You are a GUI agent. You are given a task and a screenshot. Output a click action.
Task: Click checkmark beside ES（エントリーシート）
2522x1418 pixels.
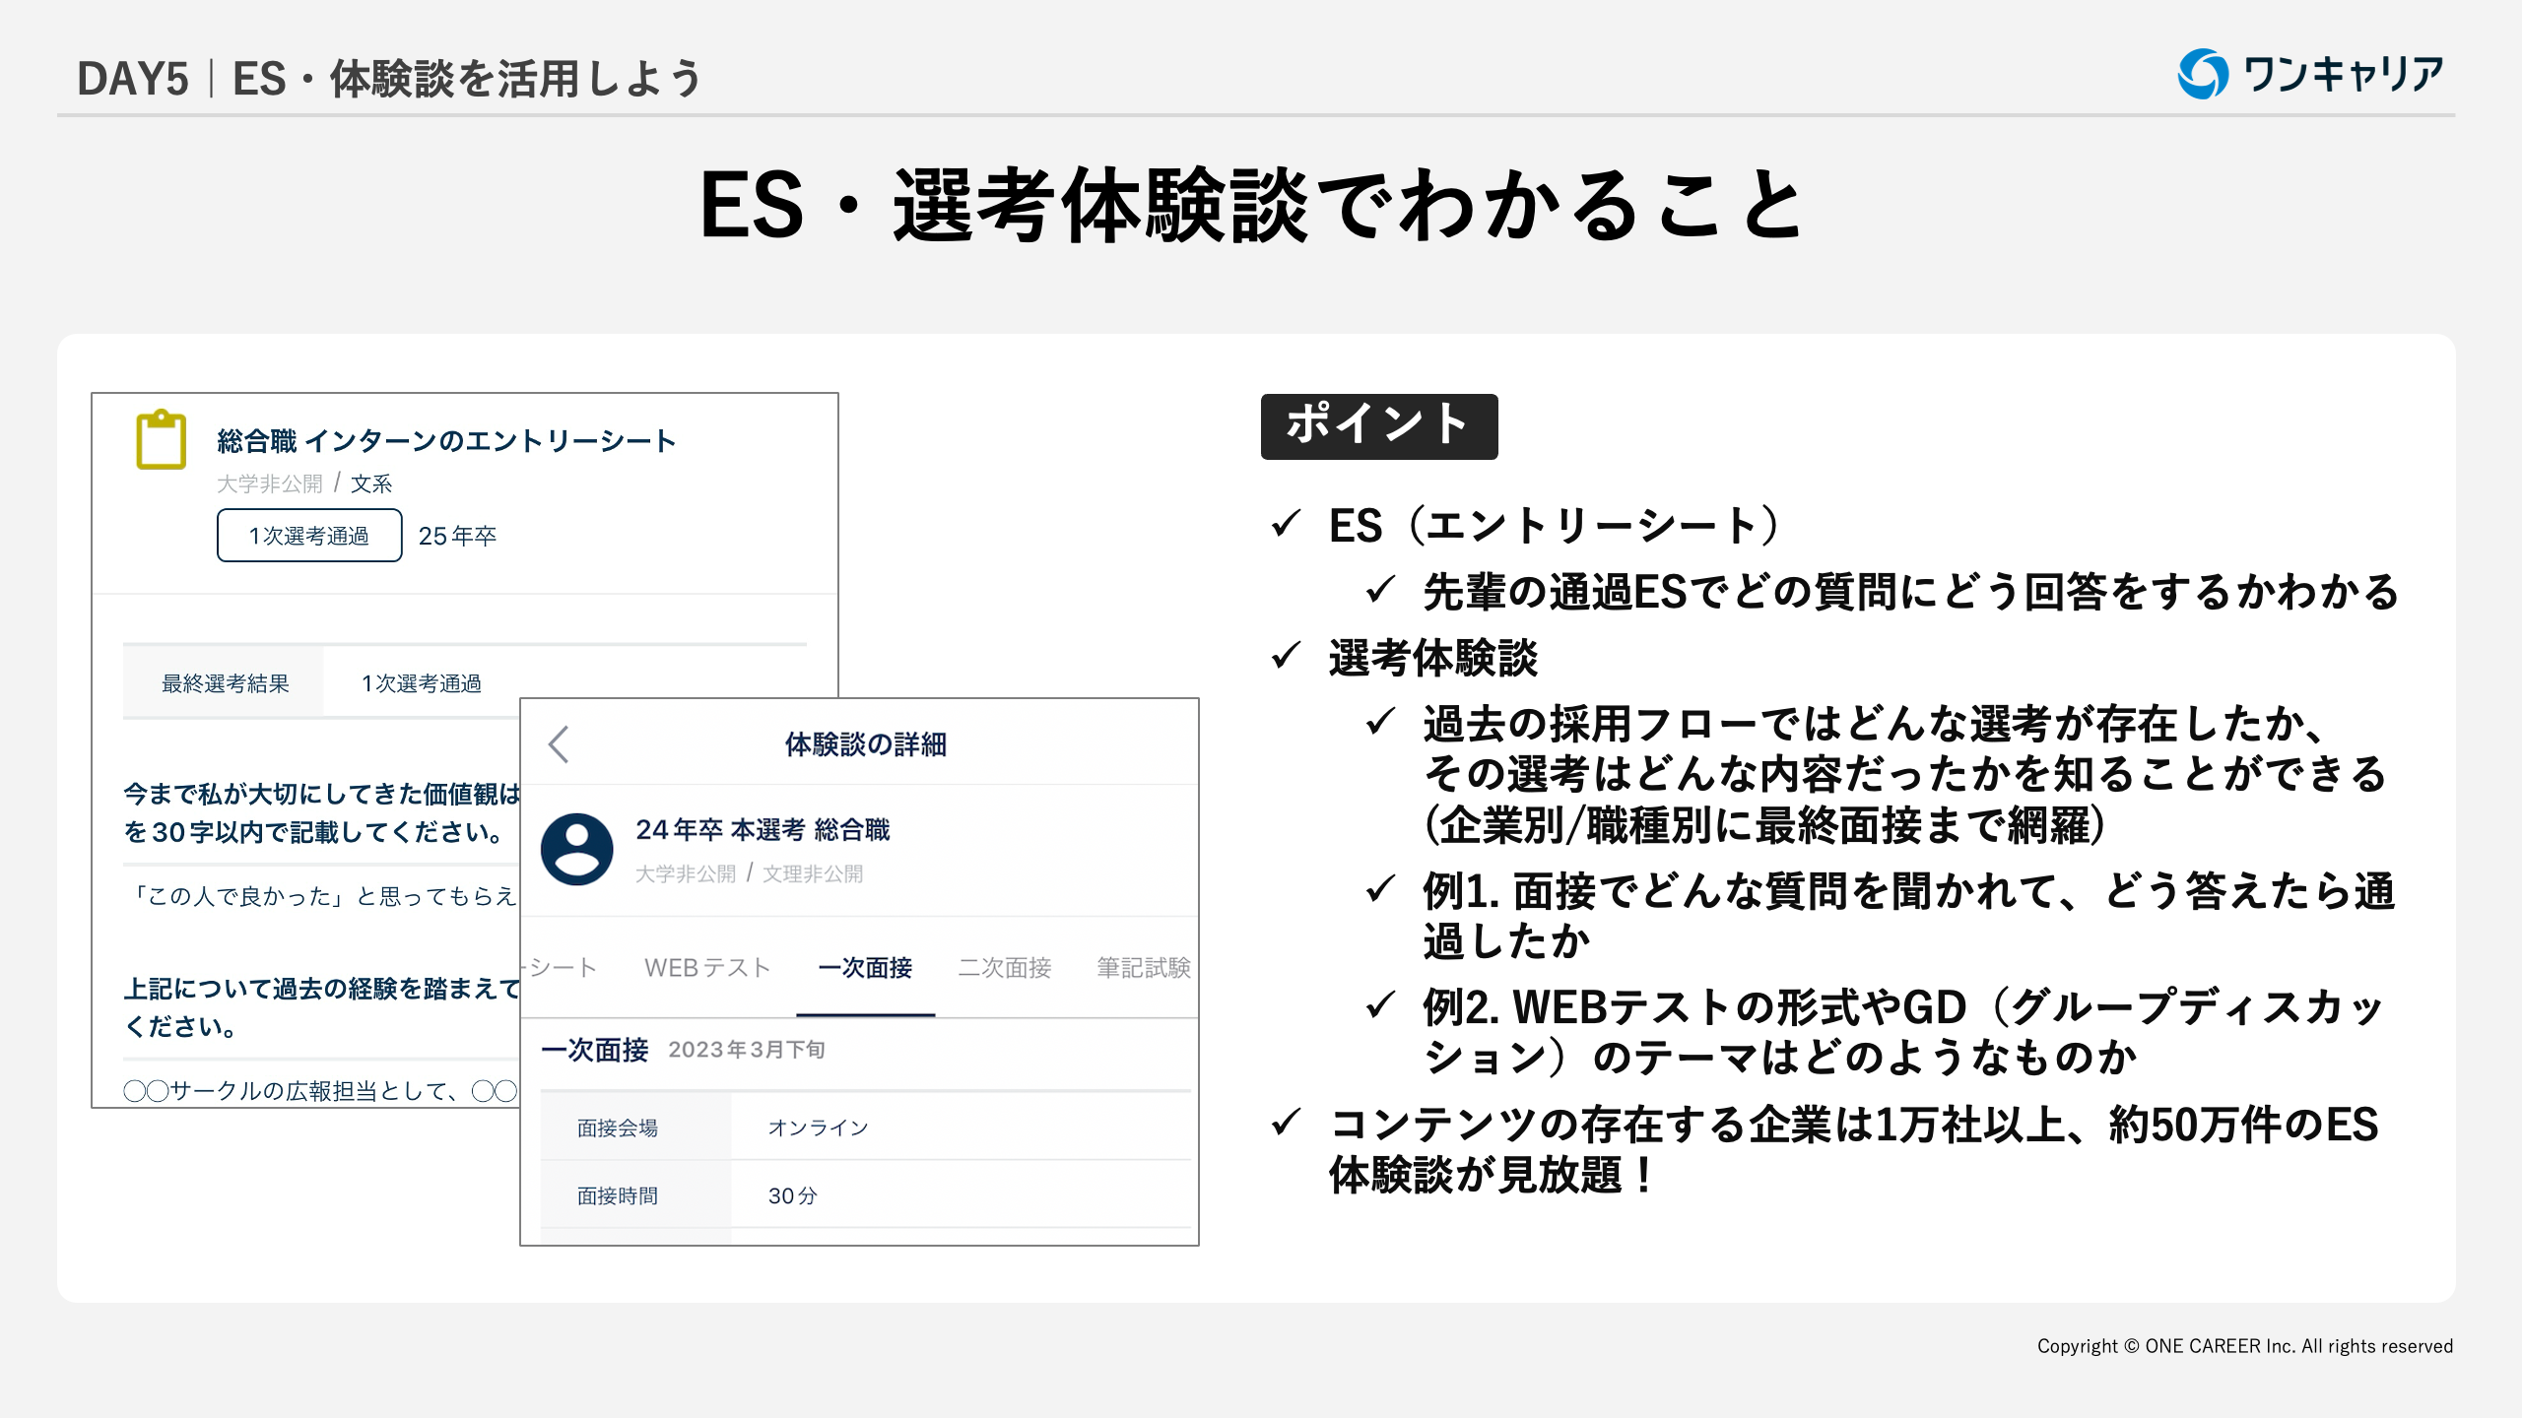click(x=1286, y=523)
